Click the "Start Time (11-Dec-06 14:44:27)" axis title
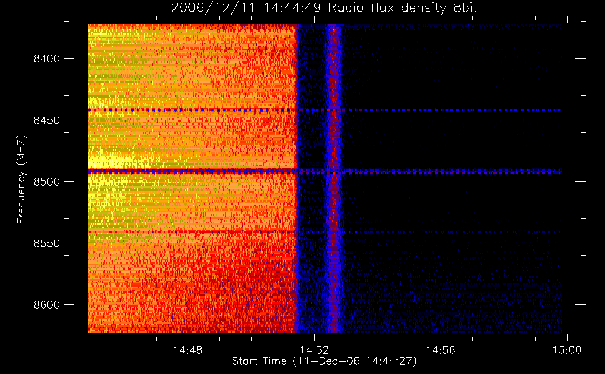The width and height of the screenshot is (605, 374). [x=324, y=361]
